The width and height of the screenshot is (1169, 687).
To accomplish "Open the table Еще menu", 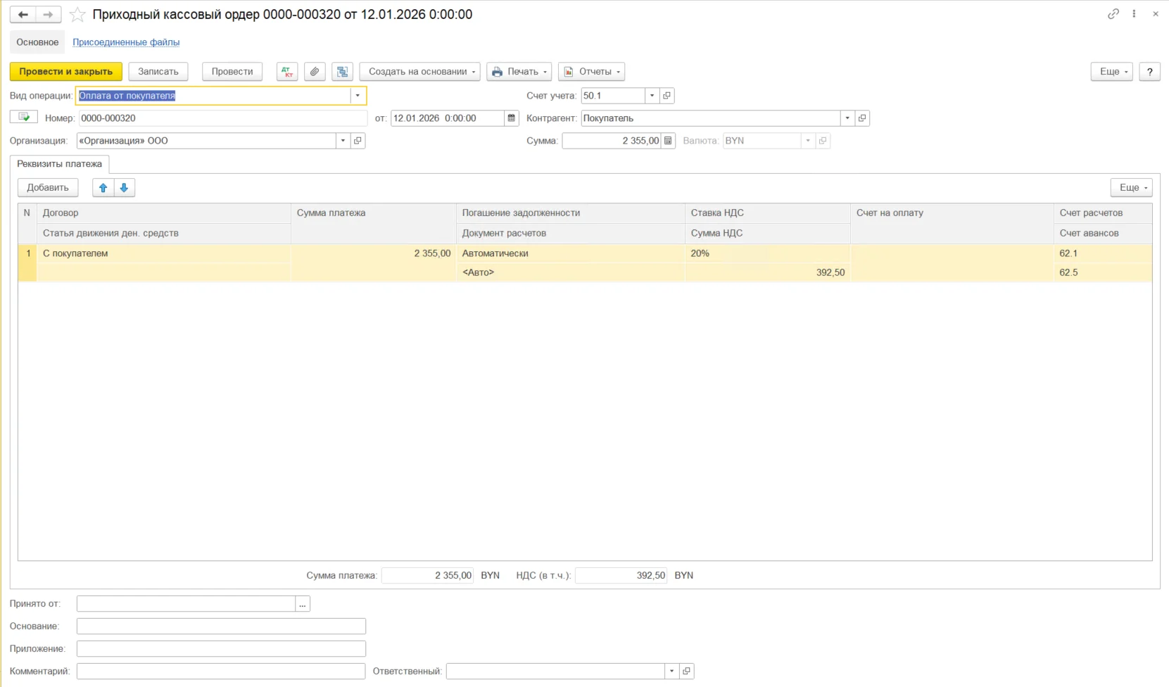I will click(x=1131, y=188).
